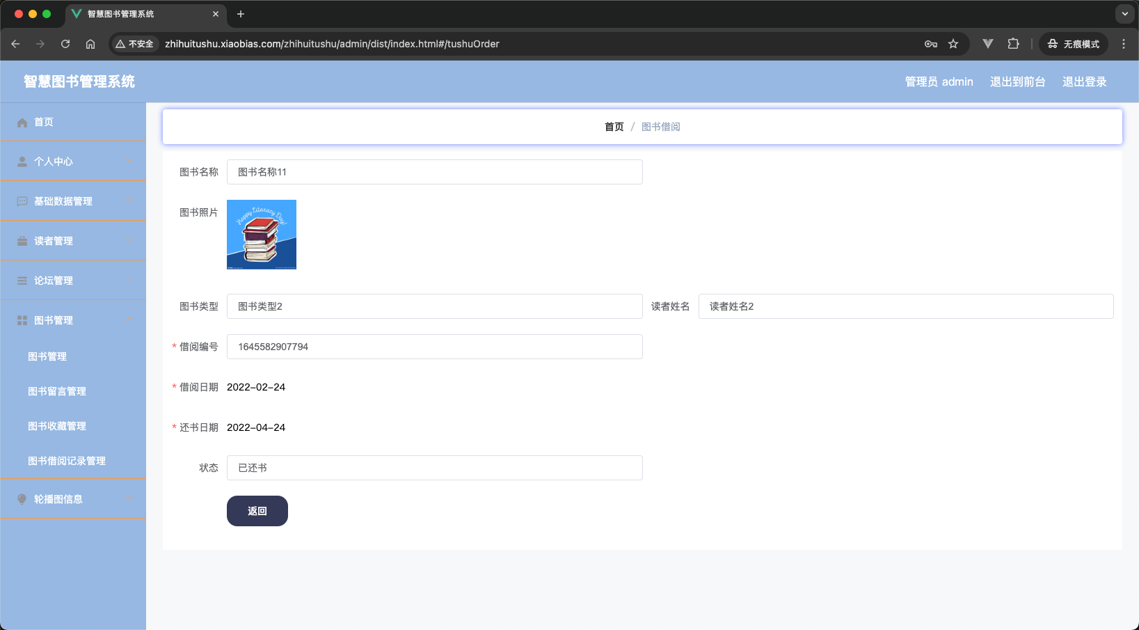Reload the page with the browser refresh icon
The width and height of the screenshot is (1139, 630).
coord(65,44)
